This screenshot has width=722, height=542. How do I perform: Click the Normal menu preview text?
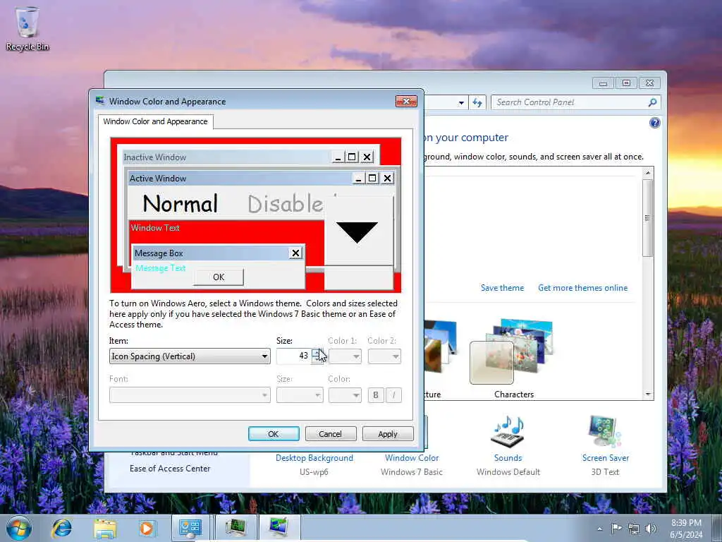tap(180, 203)
